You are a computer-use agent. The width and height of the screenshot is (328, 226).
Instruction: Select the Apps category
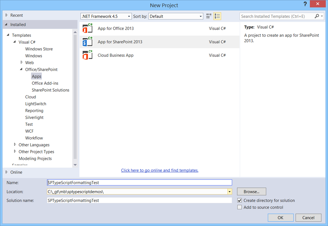point(37,76)
